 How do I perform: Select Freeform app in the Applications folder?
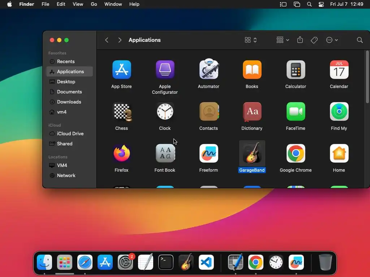208,153
